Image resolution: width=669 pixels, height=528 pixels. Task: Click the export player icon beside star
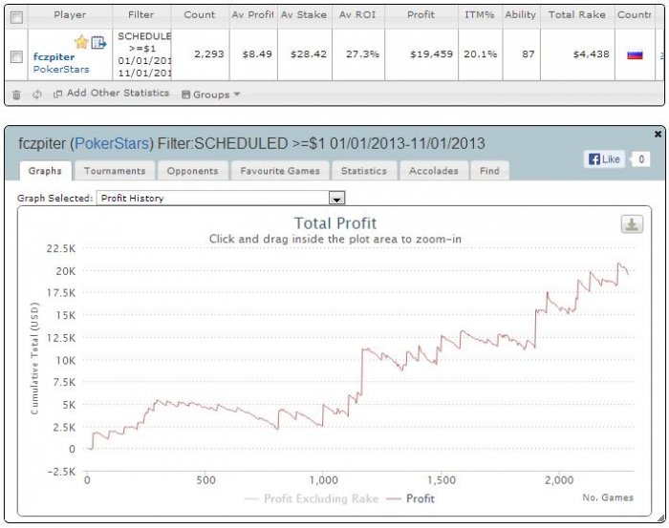(99, 42)
